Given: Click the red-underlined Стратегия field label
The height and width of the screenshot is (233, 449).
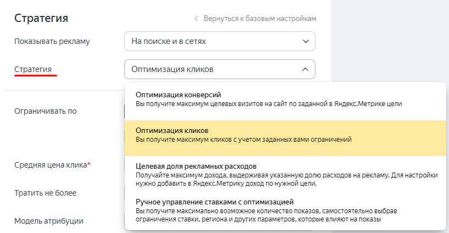Looking at the screenshot, I should point(33,69).
